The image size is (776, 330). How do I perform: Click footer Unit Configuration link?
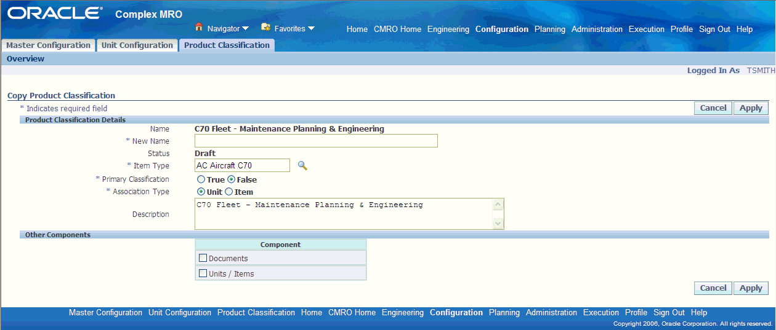[x=180, y=313]
